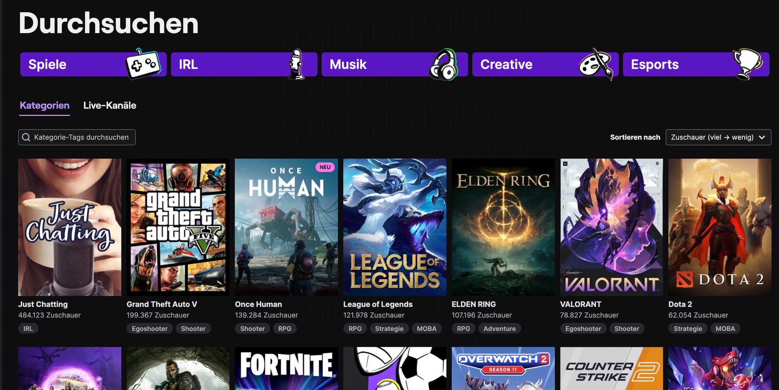Image resolution: width=779 pixels, height=390 pixels.
Task: Click 139.284 Zuschauer under Once Human
Action: click(x=266, y=315)
